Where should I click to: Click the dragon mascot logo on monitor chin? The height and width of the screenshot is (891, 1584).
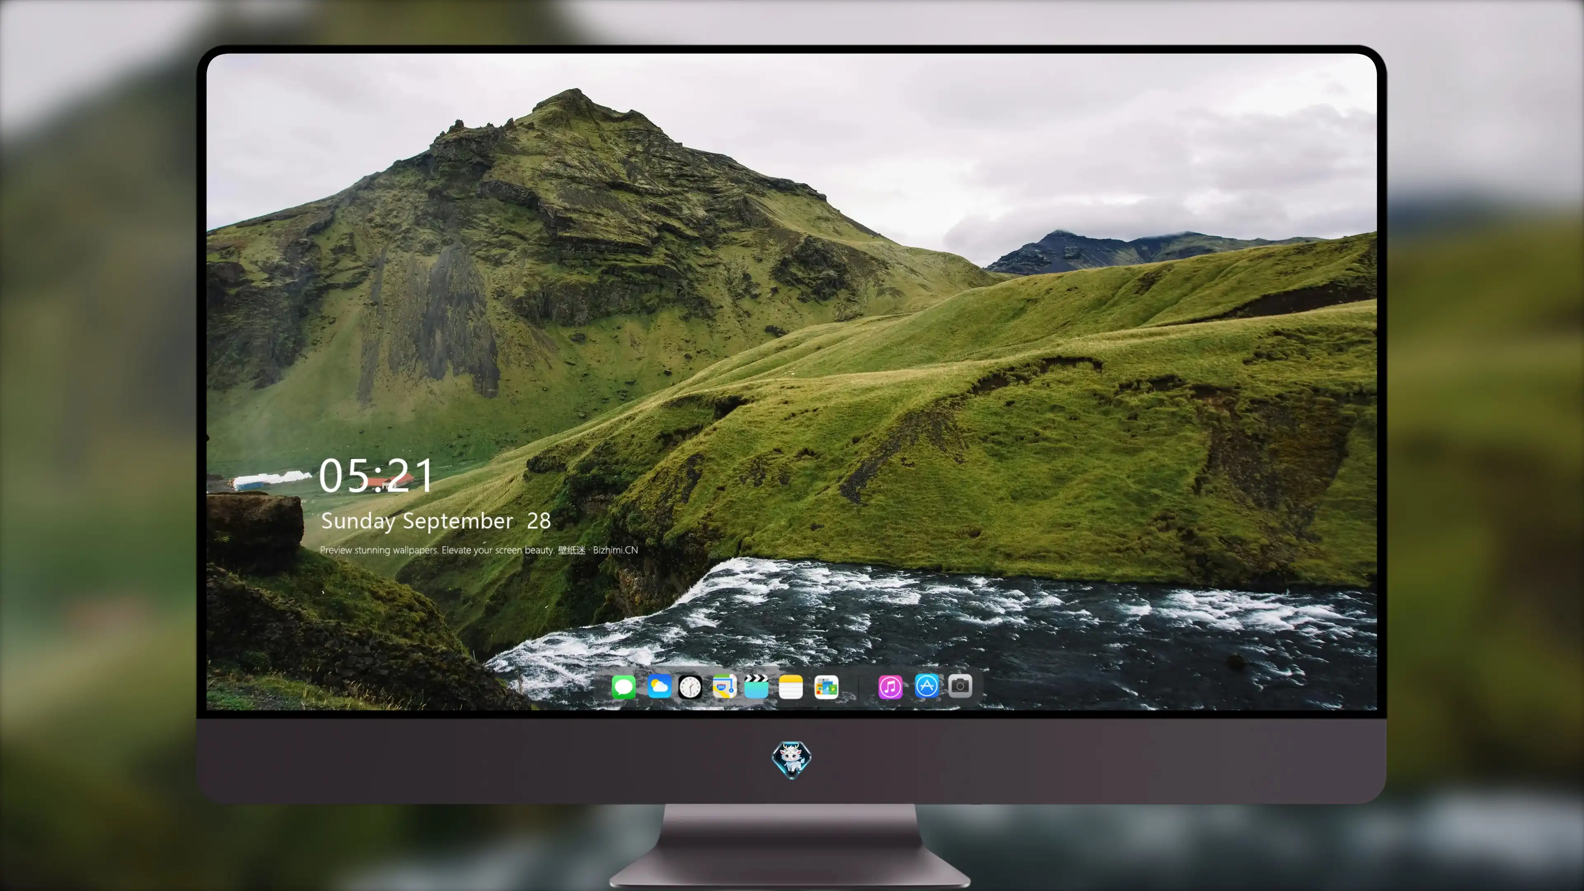[x=792, y=760]
